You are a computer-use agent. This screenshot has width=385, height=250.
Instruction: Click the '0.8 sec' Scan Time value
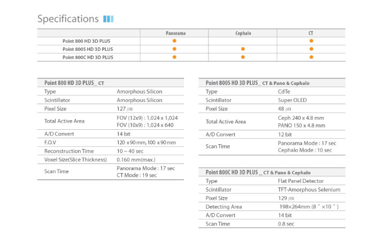point(286,224)
